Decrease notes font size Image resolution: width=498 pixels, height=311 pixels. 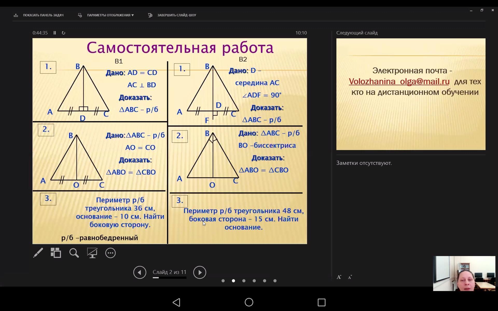tap(350, 277)
